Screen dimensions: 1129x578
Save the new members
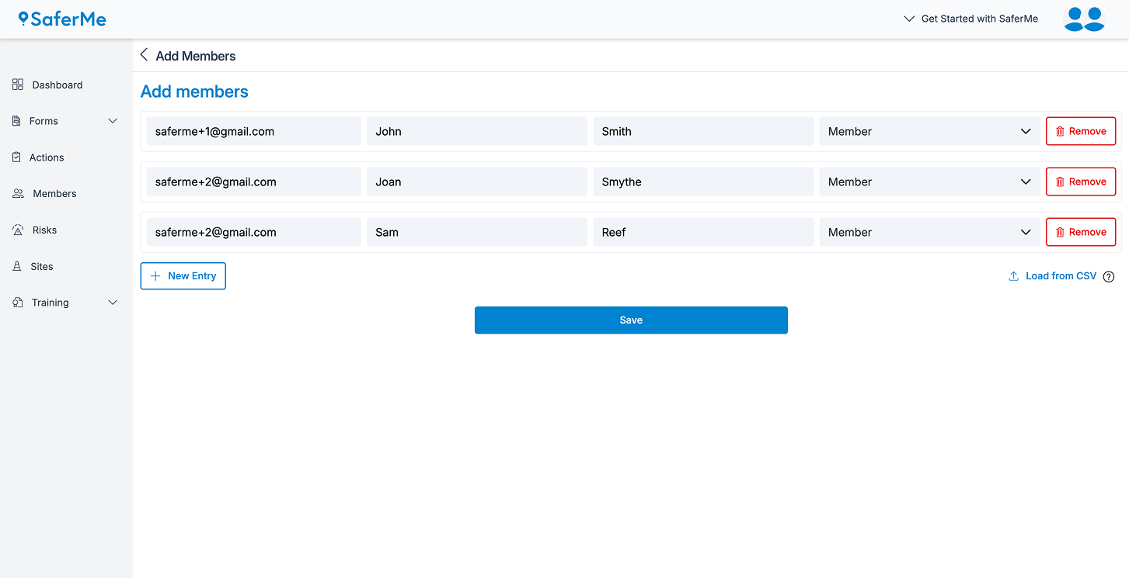pyautogui.click(x=631, y=320)
